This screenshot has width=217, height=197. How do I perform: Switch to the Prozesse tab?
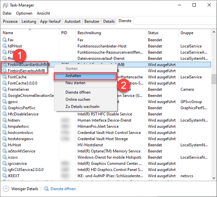click(x=10, y=21)
